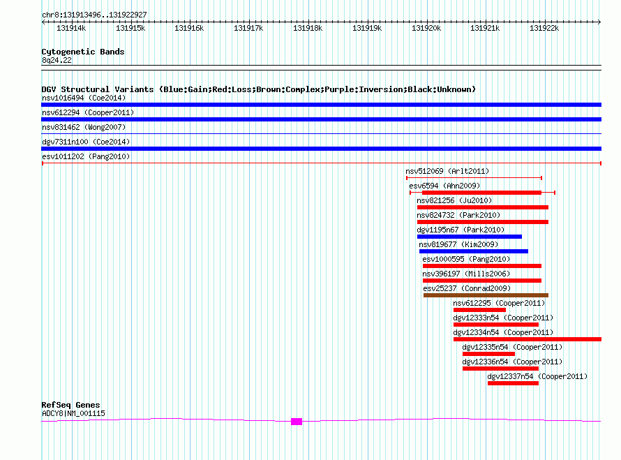Screen dimensions: 621x460
Task: Click the nsv821256 (Ju2010) red bar
Action: click(x=482, y=207)
